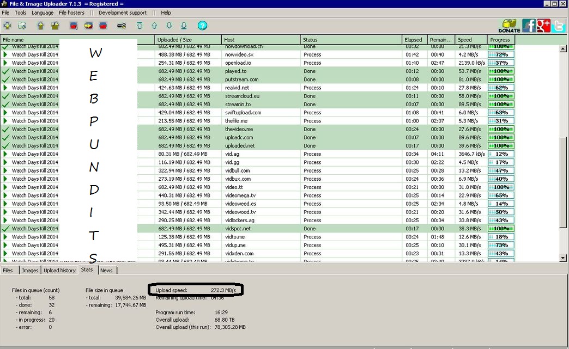Open the Tools menu
Viewport: 569px width, 349px height.
pos(20,13)
